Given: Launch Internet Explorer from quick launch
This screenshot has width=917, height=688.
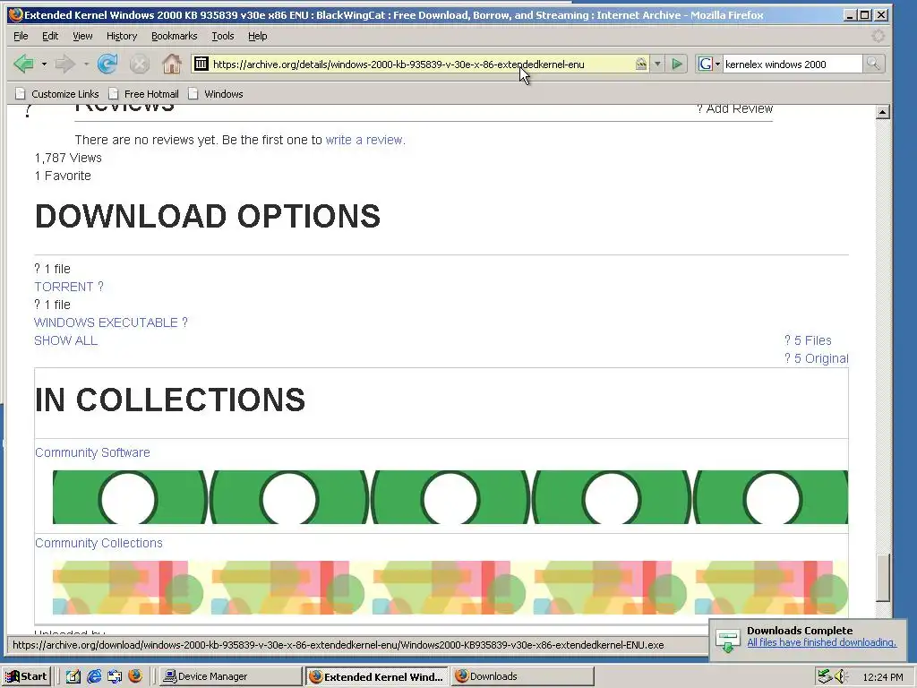Looking at the screenshot, I should [94, 676].
